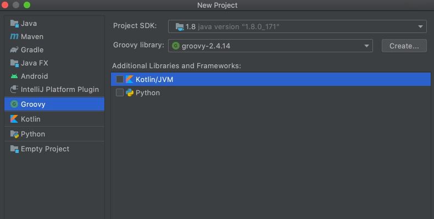This screenshot has height=219, width=434.
Task: Click the green Groovy sidebar icon
Action: point(14,104)
